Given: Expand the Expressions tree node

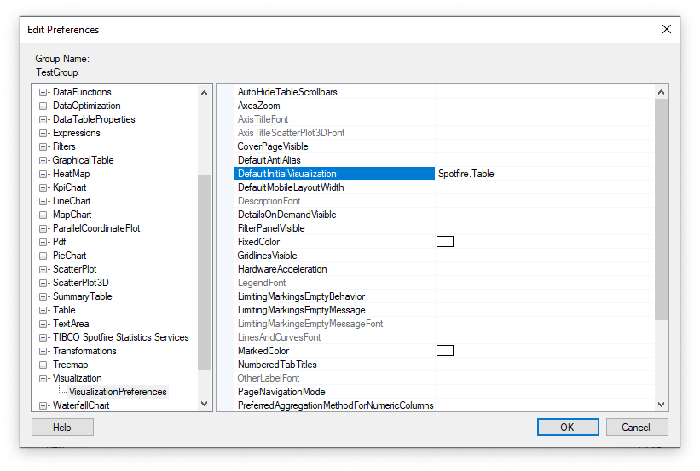Looking at the screenshot, I should (43, 134).
